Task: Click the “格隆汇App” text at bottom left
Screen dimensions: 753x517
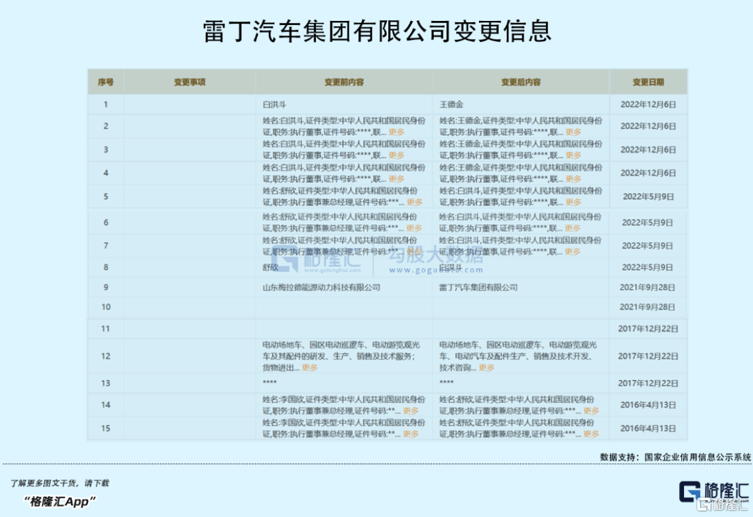Action: [x=59, y=502]
